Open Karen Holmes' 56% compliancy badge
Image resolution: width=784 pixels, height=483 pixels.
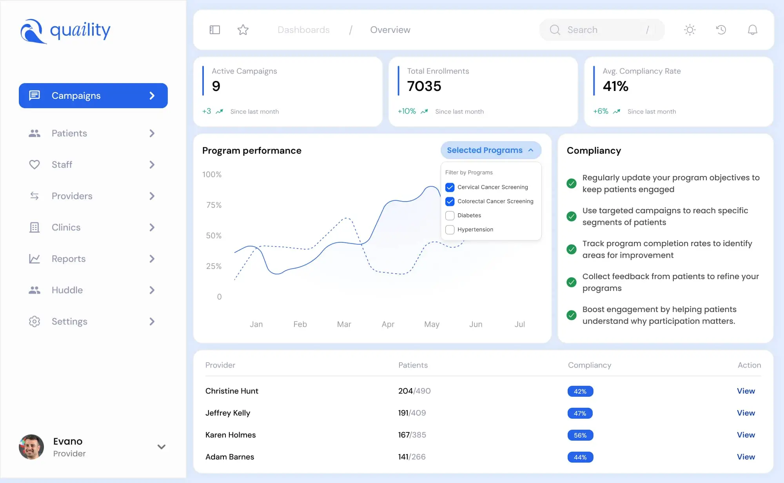click(580, 435)
